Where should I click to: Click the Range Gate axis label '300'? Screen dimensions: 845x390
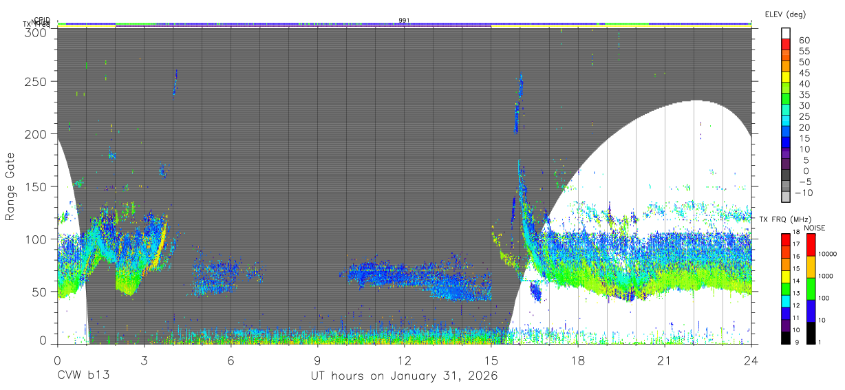pos(36,32)
